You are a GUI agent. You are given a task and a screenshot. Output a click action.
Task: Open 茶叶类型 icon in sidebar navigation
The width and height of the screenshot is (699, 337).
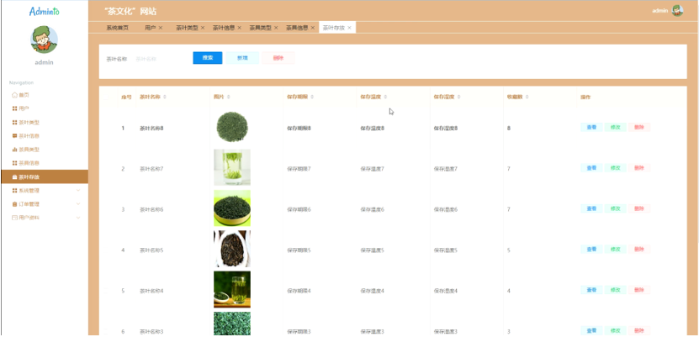click(x=14, y=123)
